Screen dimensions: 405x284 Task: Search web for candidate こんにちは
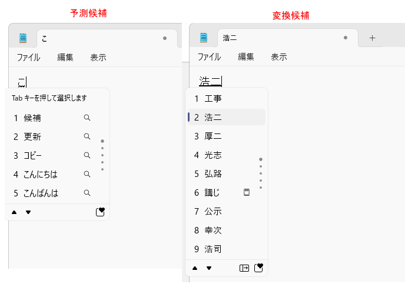87,174
